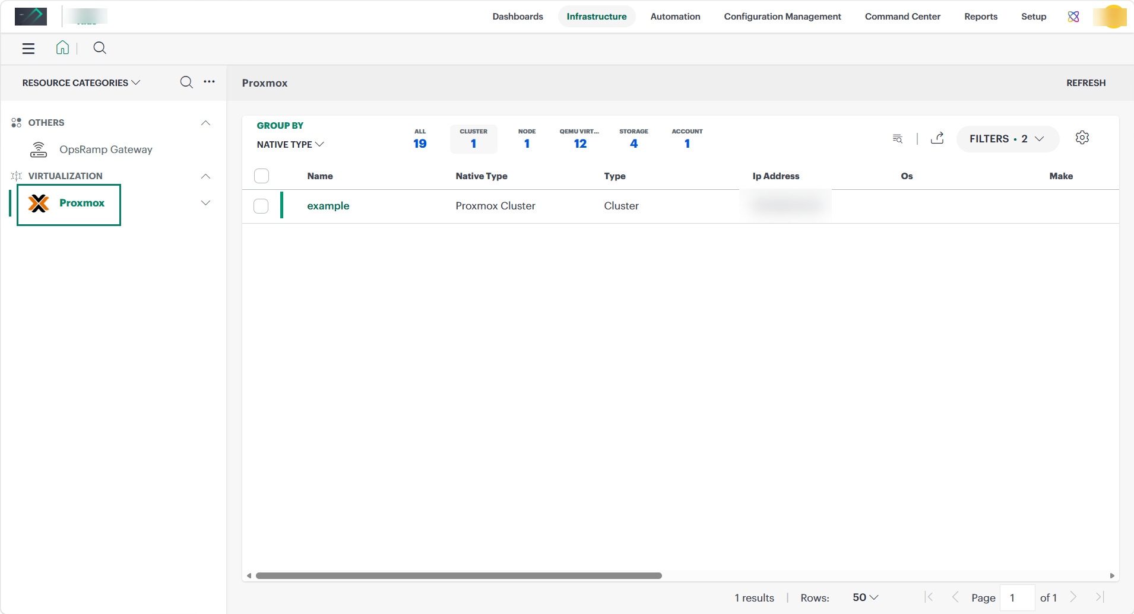This screenshot has height=614, width=1134.
Task: Click the Proxmox X logo icon
Action: point(39,203)
